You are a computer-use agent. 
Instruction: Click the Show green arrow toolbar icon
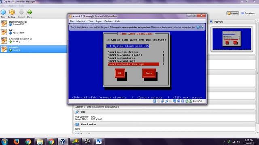30,12
